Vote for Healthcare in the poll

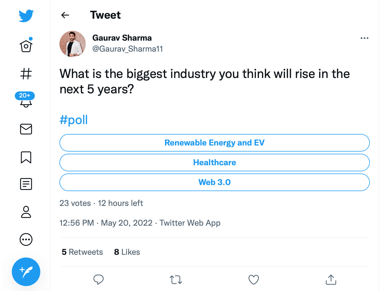click(x=214, y=163)
